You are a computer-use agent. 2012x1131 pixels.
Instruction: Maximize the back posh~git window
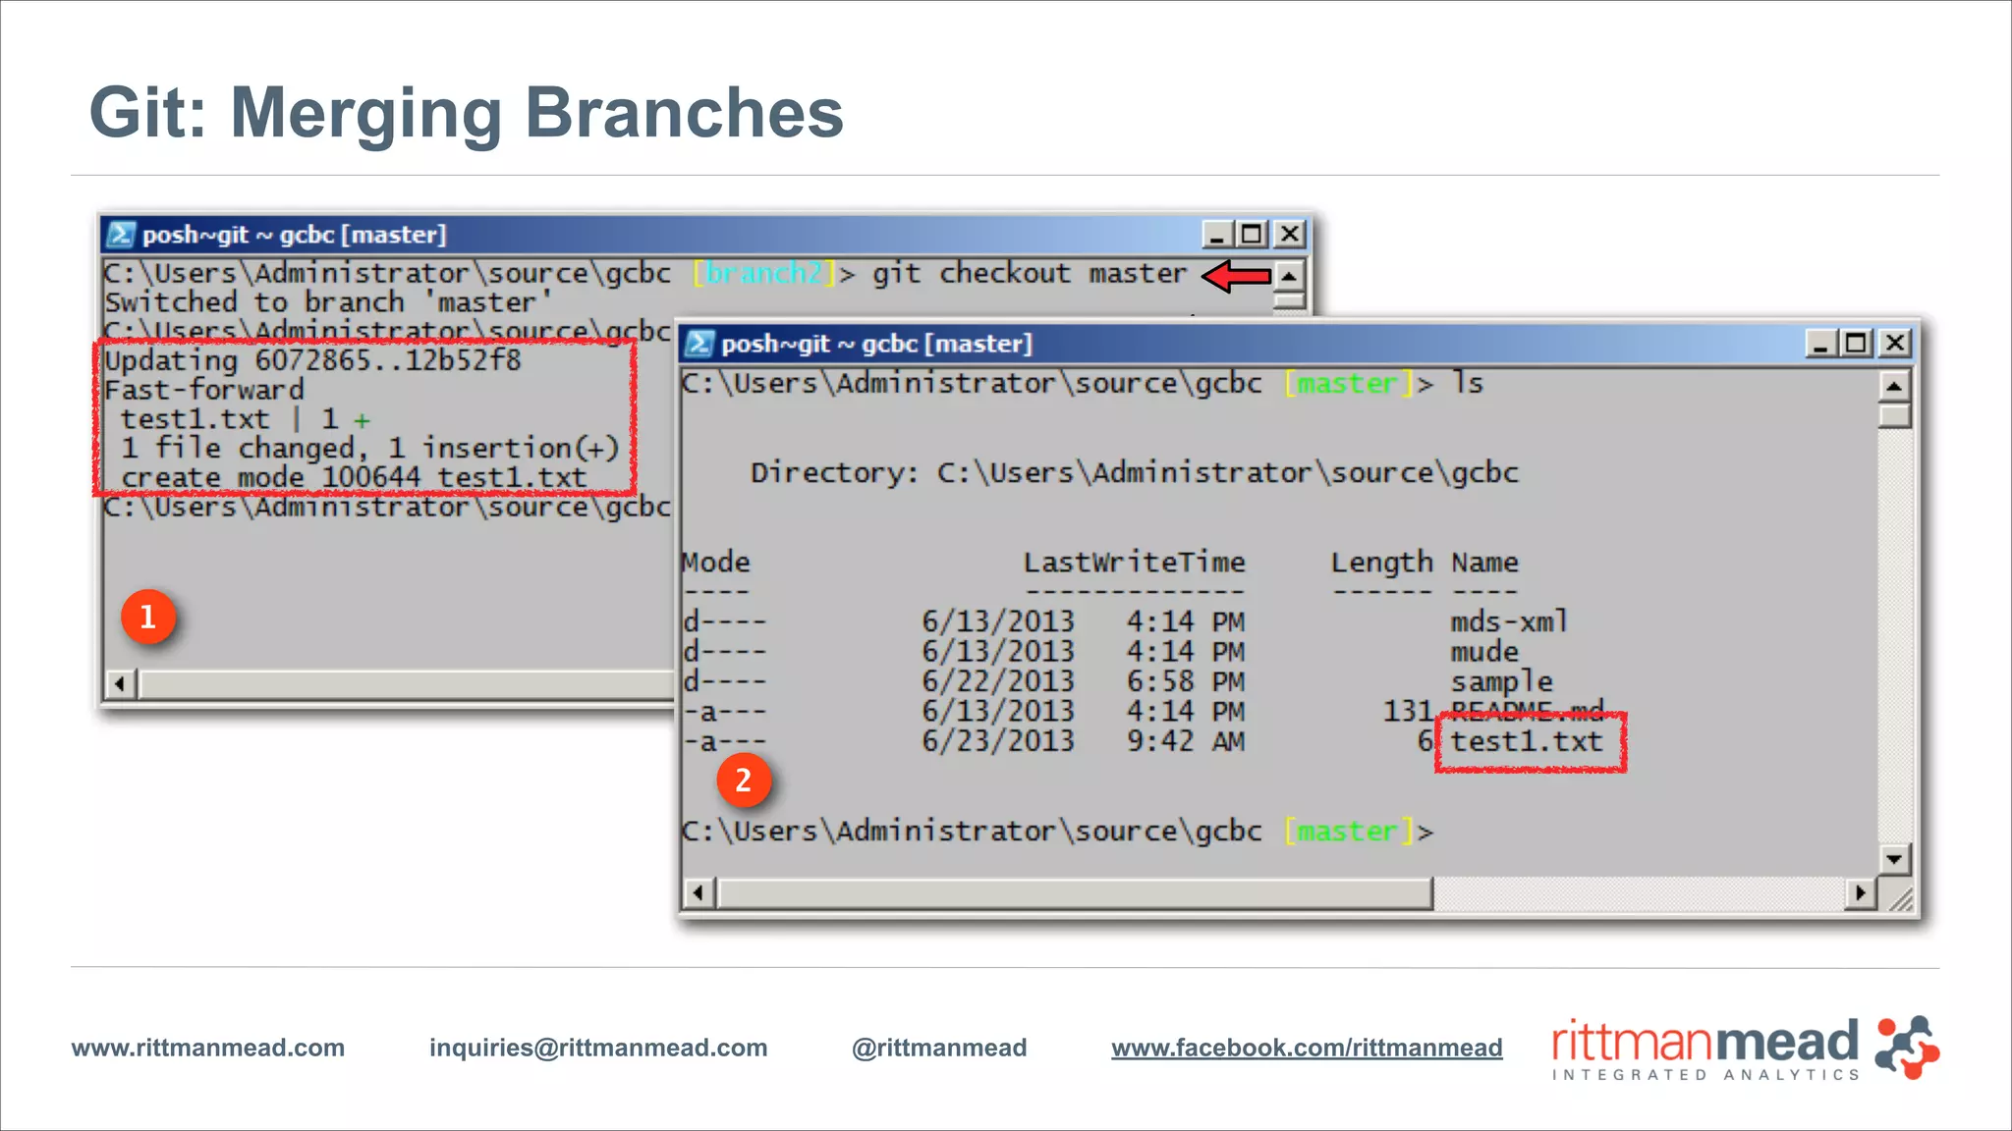[1252, 235]
